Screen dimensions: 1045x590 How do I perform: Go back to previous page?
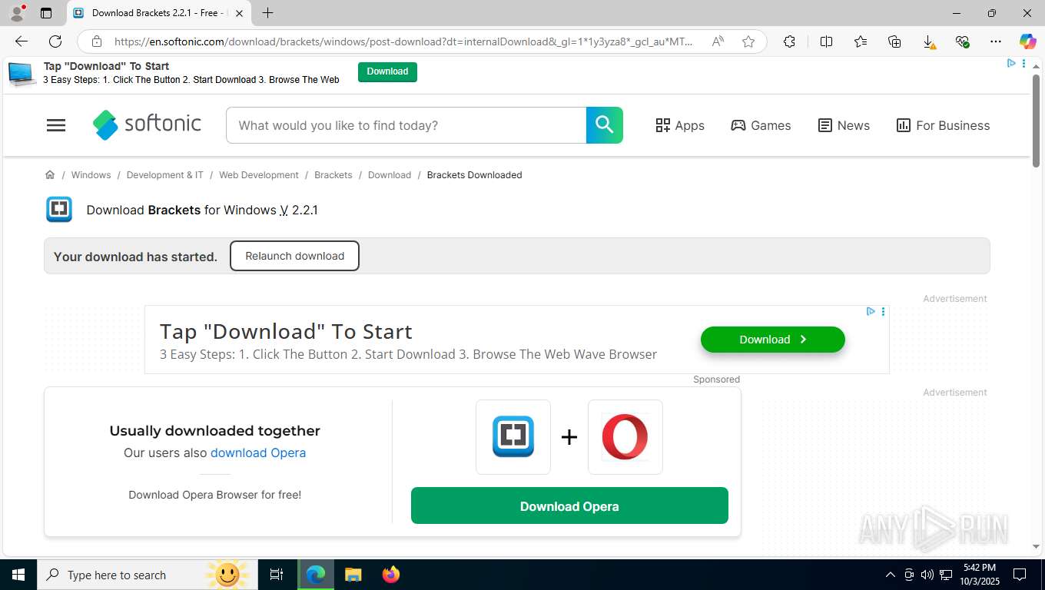22,41
